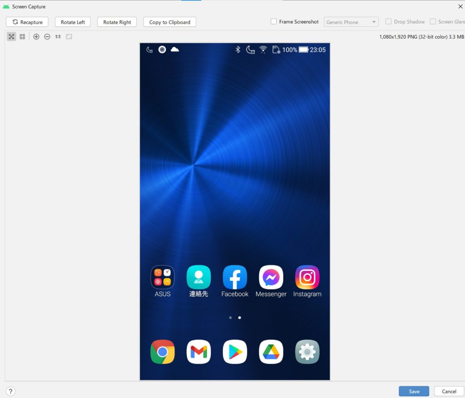Open the Generic Phone device dropdown
Viewport: 465px width, 398px height.
point(351,22)
